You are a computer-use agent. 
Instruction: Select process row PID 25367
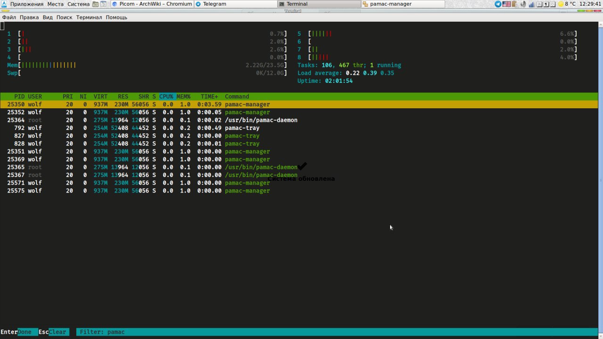(x=299, y=175)
